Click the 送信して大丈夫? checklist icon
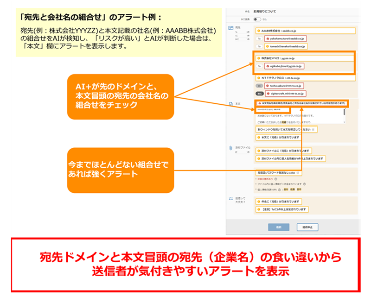This screenshot has height=303, width=371. [230, 199]
